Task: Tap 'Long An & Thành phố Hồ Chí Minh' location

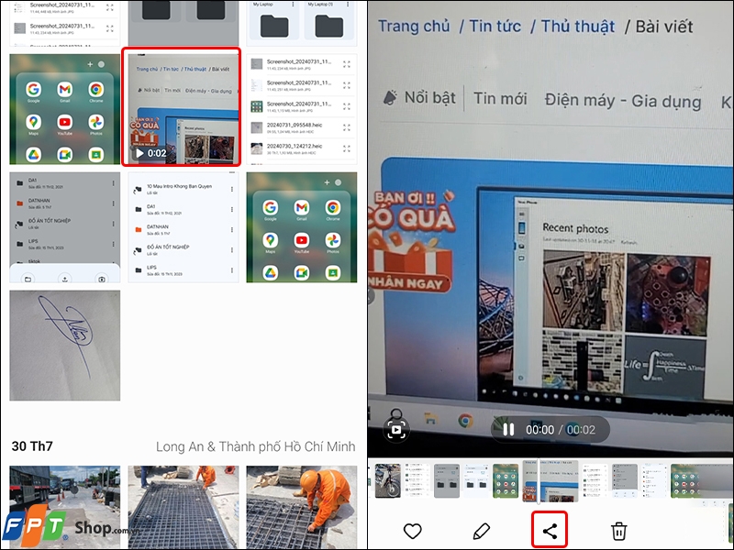Action: (x=256, y=446)
